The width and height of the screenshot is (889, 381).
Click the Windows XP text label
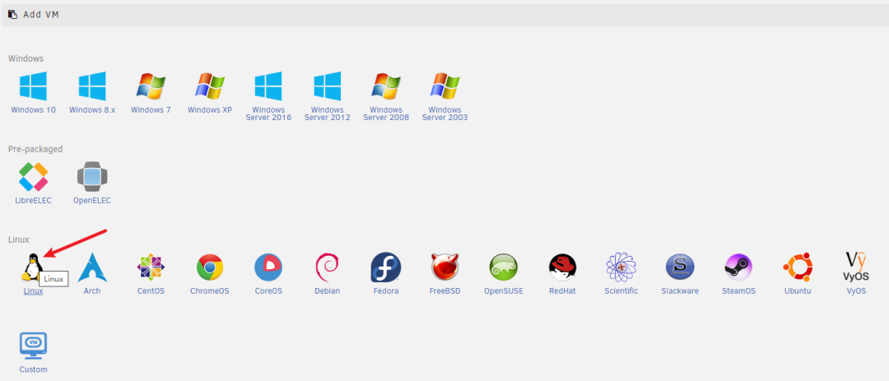point(210,110)
